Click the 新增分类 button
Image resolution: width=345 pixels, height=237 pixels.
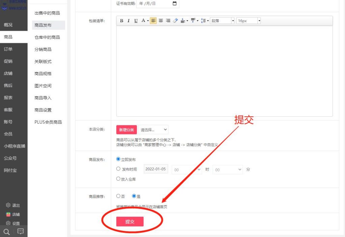coord(126,129)
